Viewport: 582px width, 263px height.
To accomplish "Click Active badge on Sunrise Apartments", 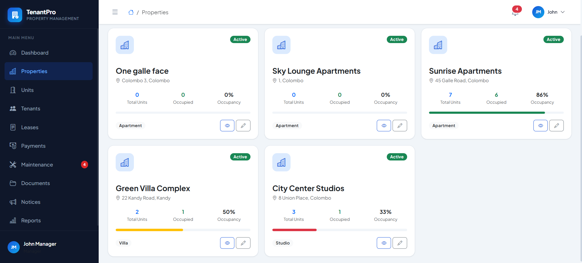I will [553, 39].
